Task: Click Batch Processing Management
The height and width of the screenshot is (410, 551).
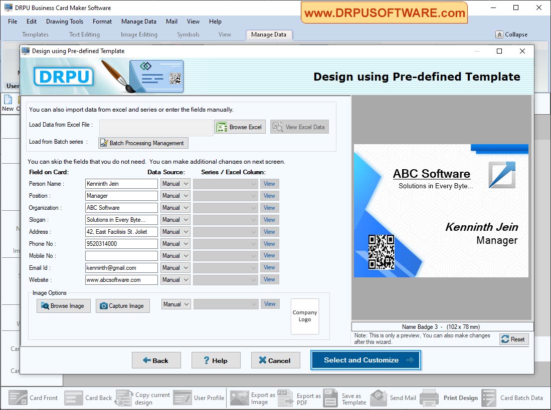Action: 143,143
